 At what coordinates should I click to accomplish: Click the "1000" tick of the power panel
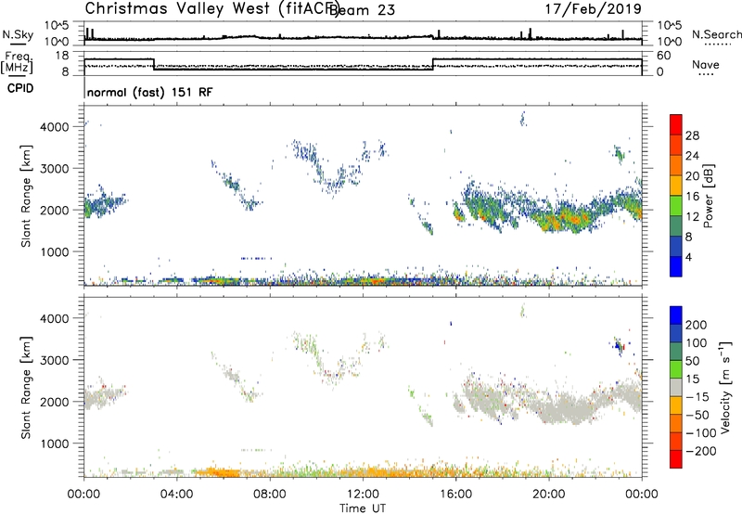pyautogui.click(x=55, y=251)
